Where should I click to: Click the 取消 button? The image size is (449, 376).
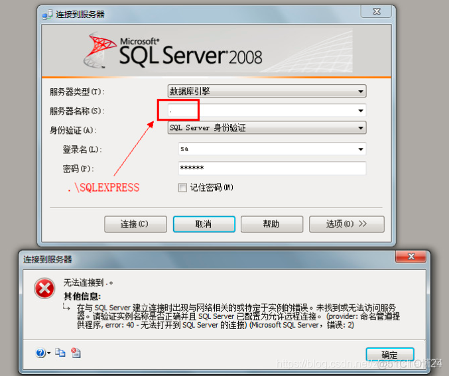click(204, 224)
